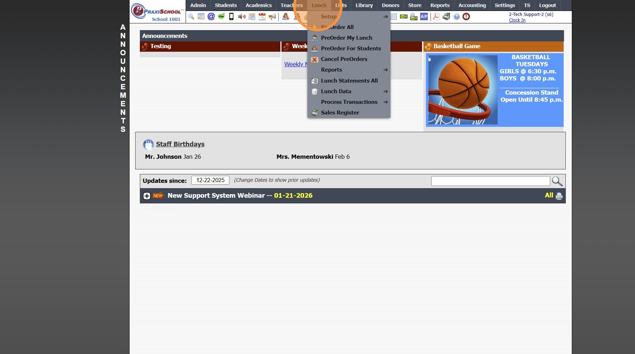Open the Students menu

(x=226, y=5)
